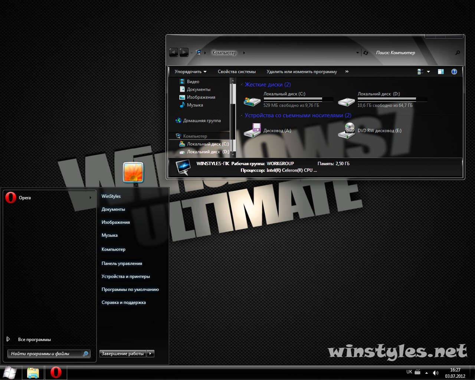Click the flower user account picture
The width and height of the screenshot is (475, 380).
tap(133, 172)
